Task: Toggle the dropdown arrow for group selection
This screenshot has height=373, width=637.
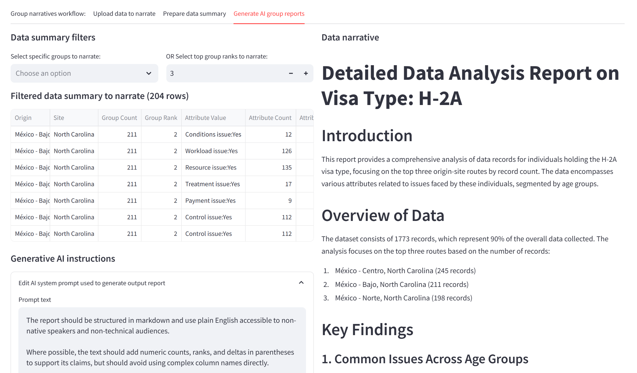Action: pyautogui.click(x=149, y=73)
